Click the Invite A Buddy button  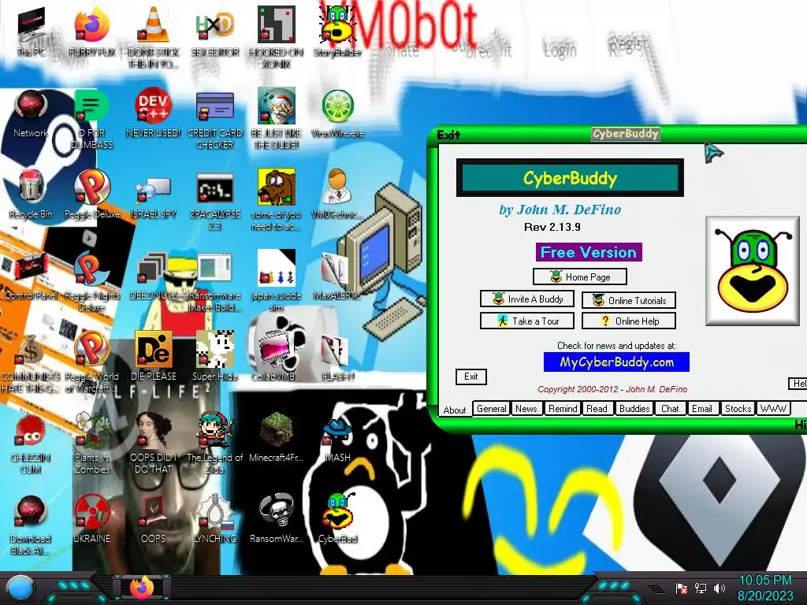527,299
